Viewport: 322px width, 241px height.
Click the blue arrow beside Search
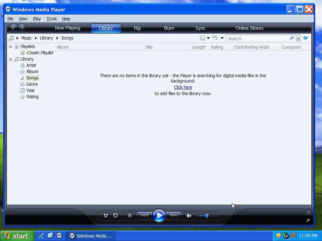(306, 38)
